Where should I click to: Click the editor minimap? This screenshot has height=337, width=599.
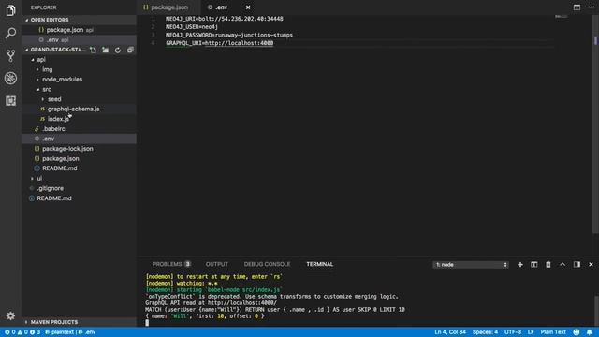click(561, 17)
